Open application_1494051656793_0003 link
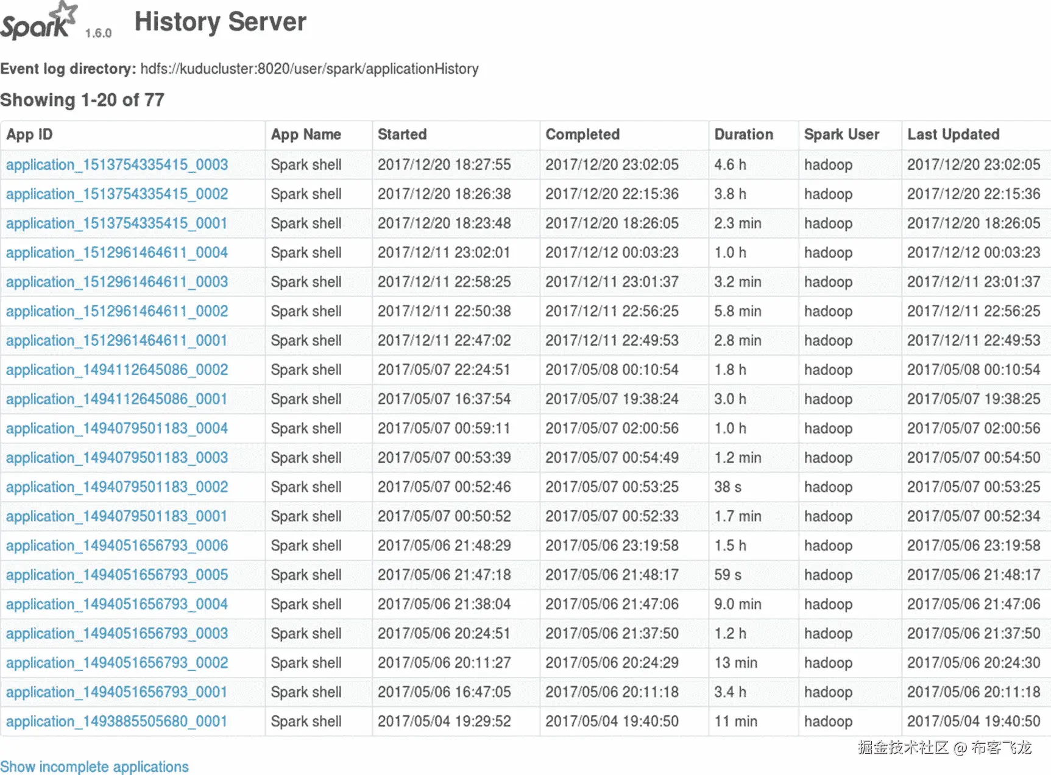The image size is (1051, 775). point(117,633)
